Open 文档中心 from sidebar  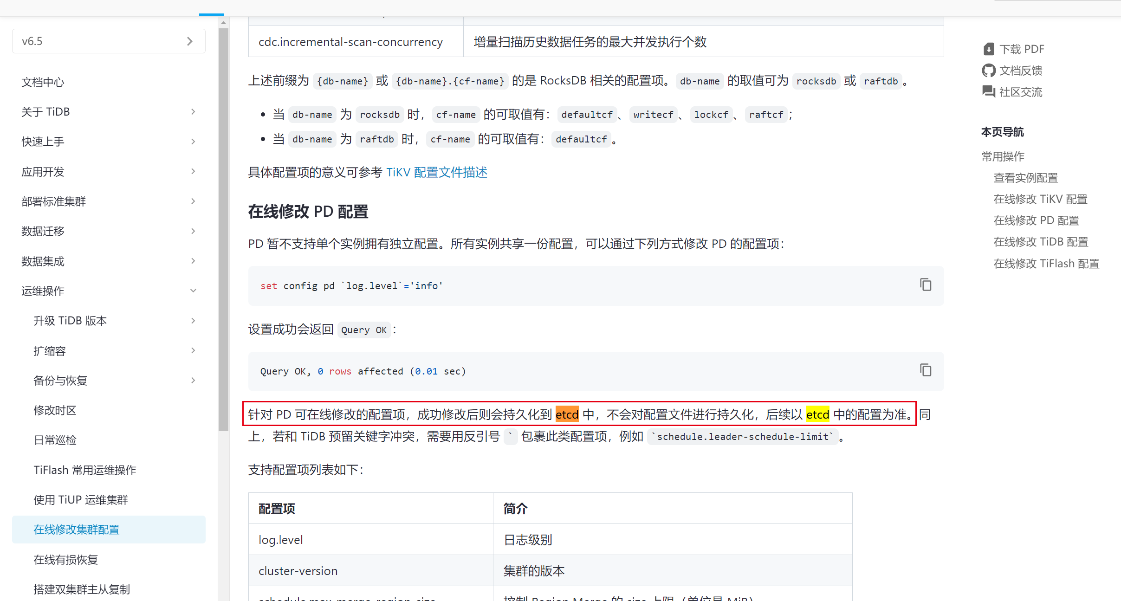coord(43,82)
